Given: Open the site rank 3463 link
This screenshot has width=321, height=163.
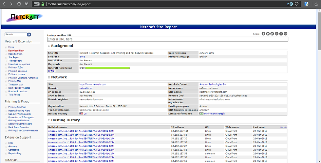Looking at the screenshot, I should 82,57.
